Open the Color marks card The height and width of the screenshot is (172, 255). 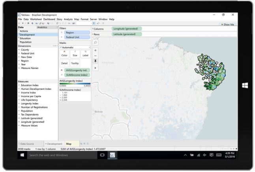coord(64,54)
